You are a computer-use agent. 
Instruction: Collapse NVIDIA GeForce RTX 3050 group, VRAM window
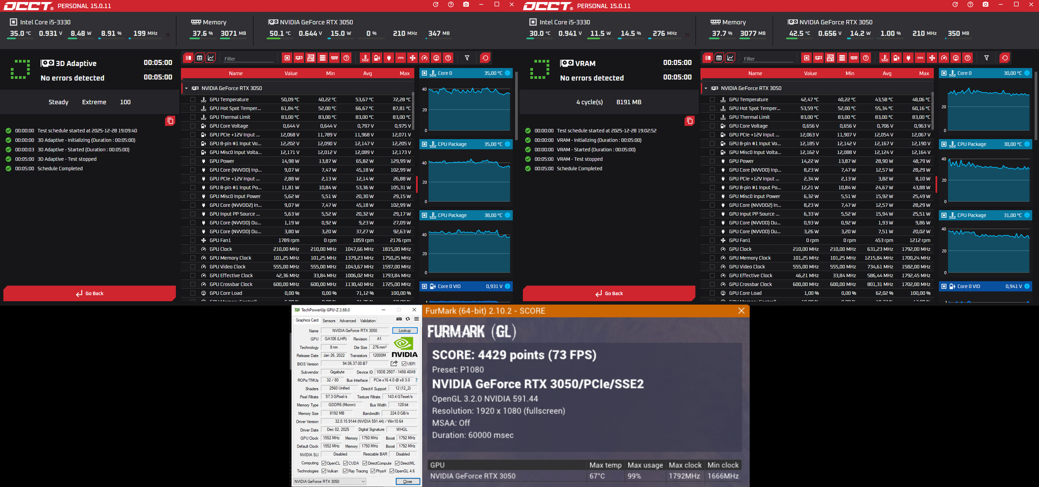coord(706,88)
